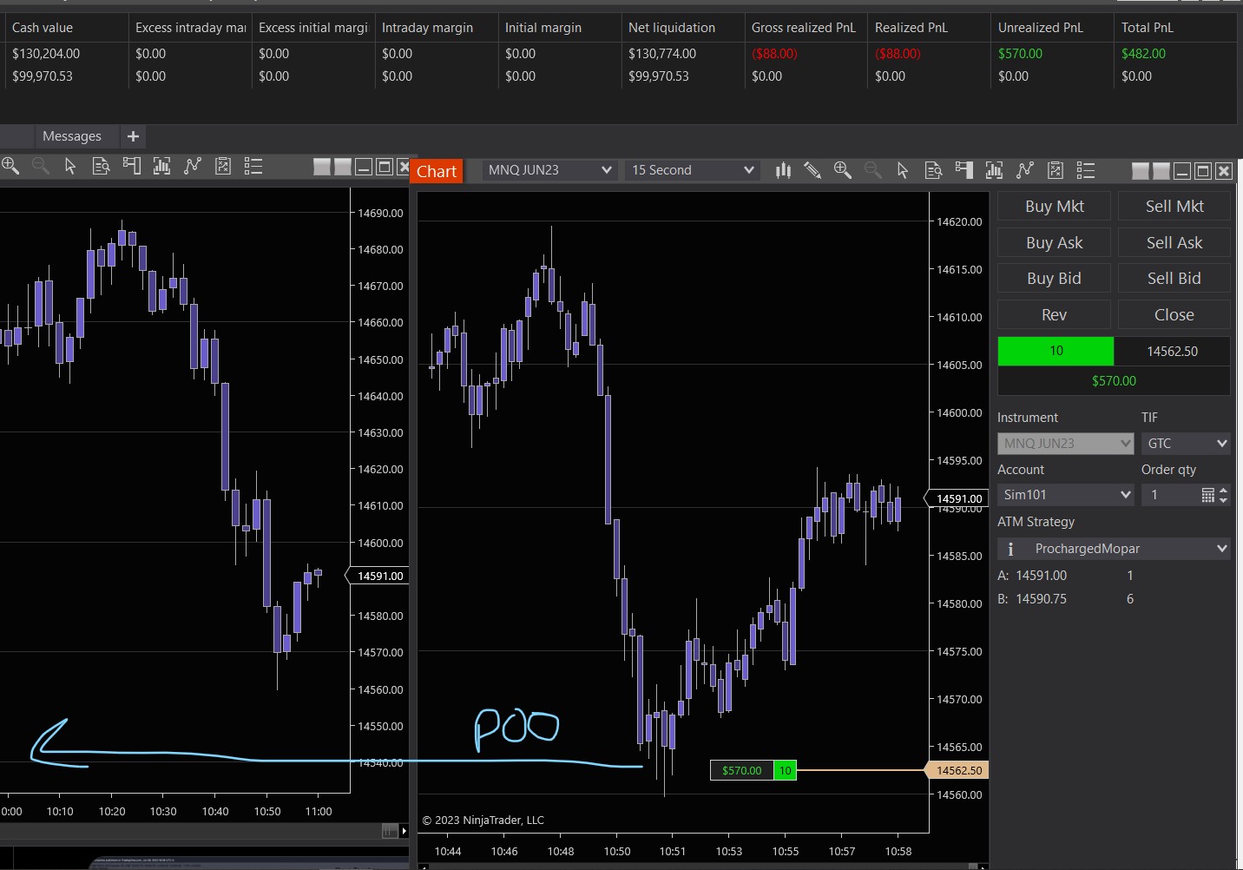Image resolution: width=1243 pixels, height=870 pixels.
Task: Click zoom in magnifier on left chart toolbar
Action: click(x=10, y=166)
